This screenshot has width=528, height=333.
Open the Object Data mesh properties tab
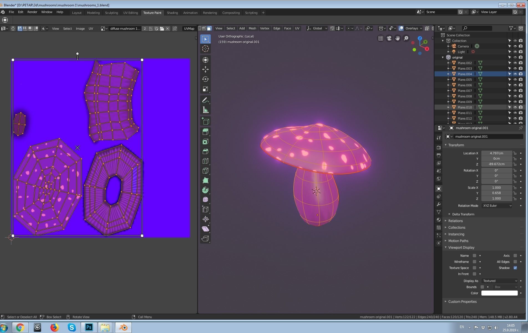438,212
